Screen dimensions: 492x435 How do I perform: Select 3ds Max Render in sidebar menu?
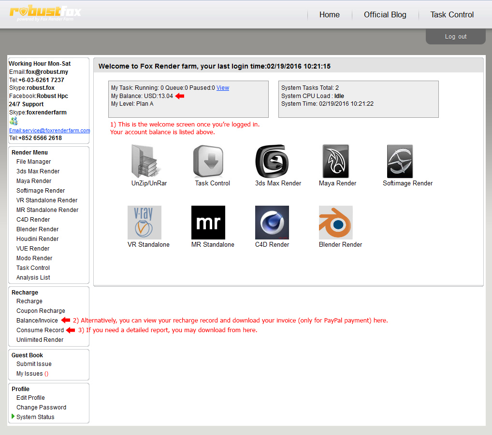38,171
